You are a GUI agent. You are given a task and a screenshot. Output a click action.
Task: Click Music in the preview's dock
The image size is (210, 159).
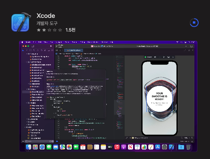pyautogui.click(x=117, y=147)
